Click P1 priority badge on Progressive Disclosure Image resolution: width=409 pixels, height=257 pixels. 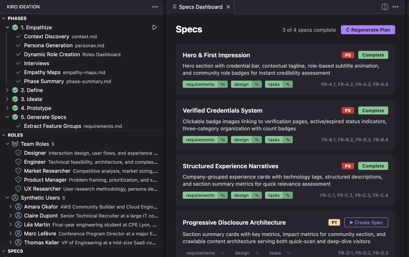(334, 223)
